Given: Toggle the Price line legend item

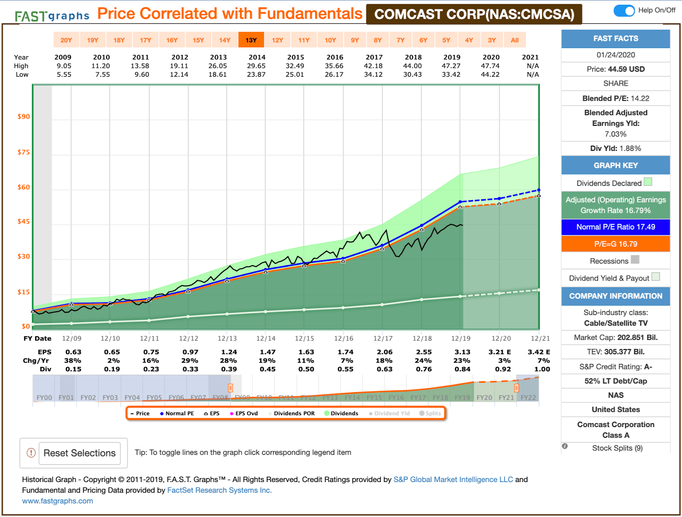Looking at the screenshot, I should point(140,413).
